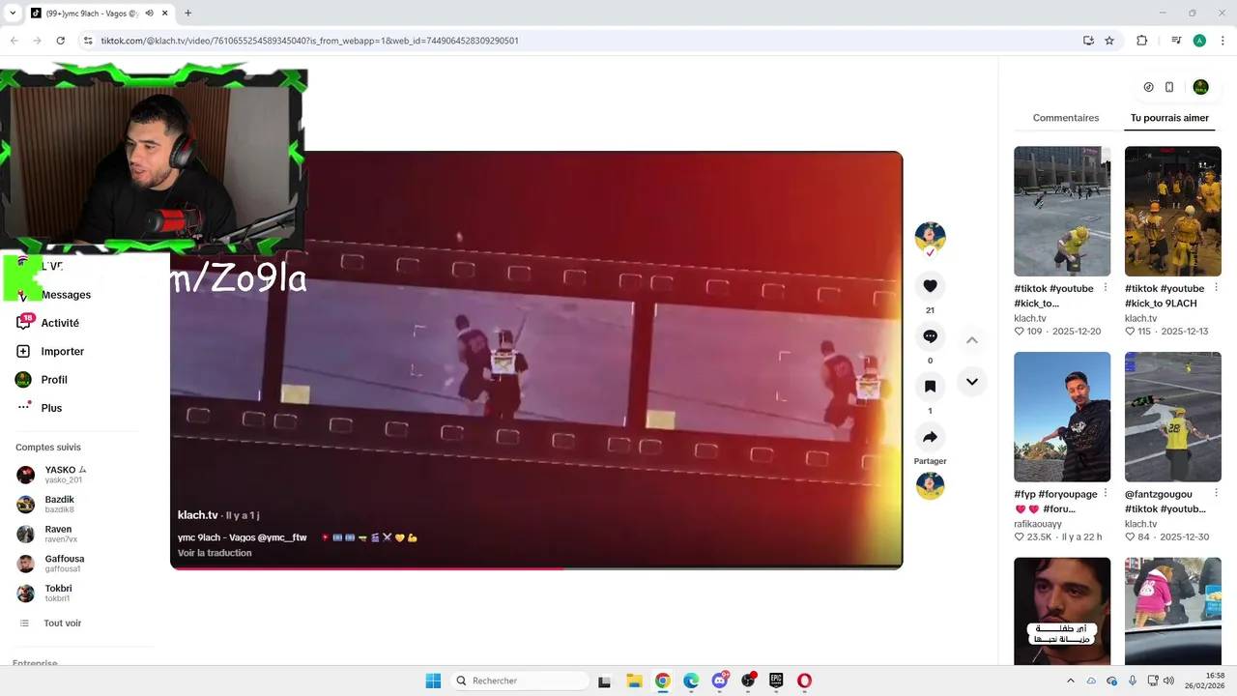Open Activité in the sidebar

tap(60, 323)
